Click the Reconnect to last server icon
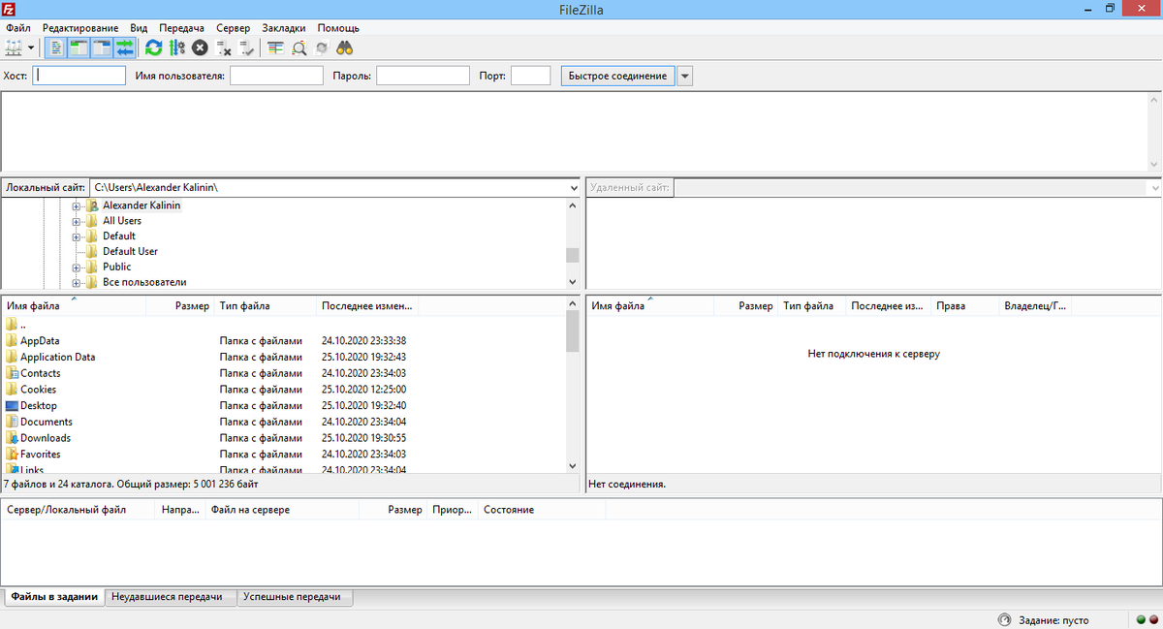The image size is (1163, 629). 246,47
